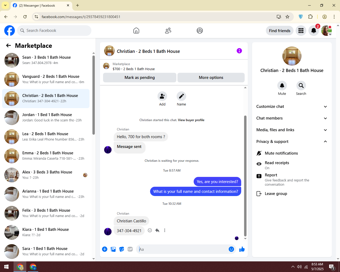The image size is (340, 272).
Task: Click the Search Facebook field
Action: (54, 31)
